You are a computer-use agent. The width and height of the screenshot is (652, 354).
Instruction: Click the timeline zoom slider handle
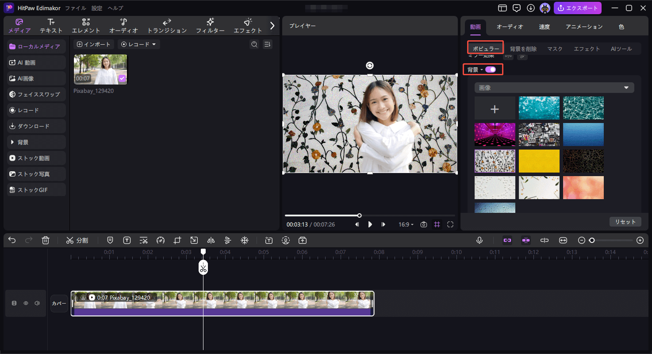pyautogui.click(x=592, y=240)
